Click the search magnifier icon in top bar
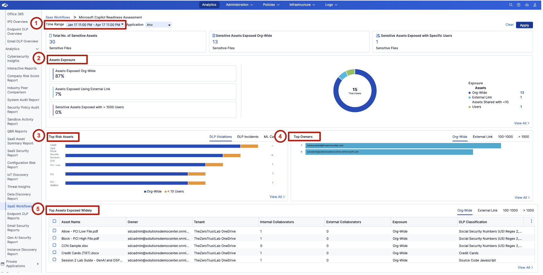Image resolution: width=543 pixels, height=275 pixels. click(511, 5)
